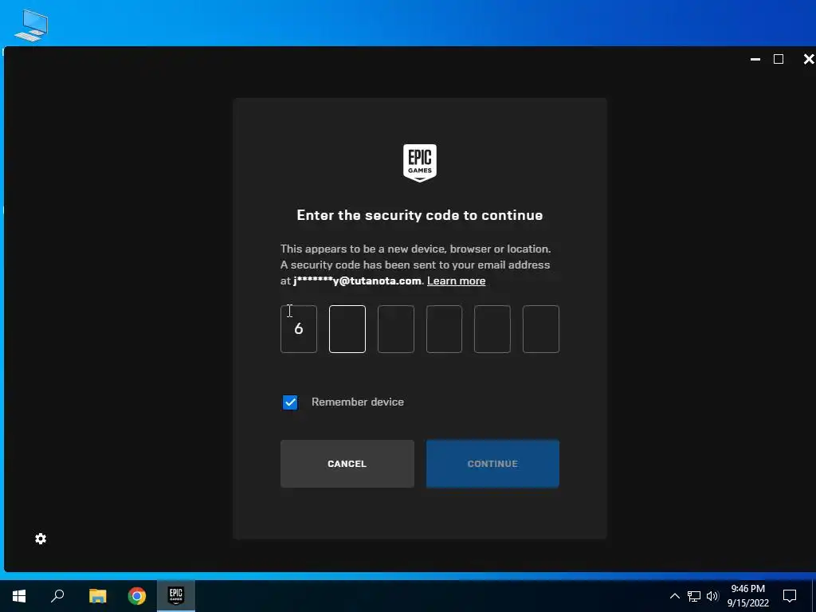
Task: Focus the fifth security code box
Action: pos(492,329)
